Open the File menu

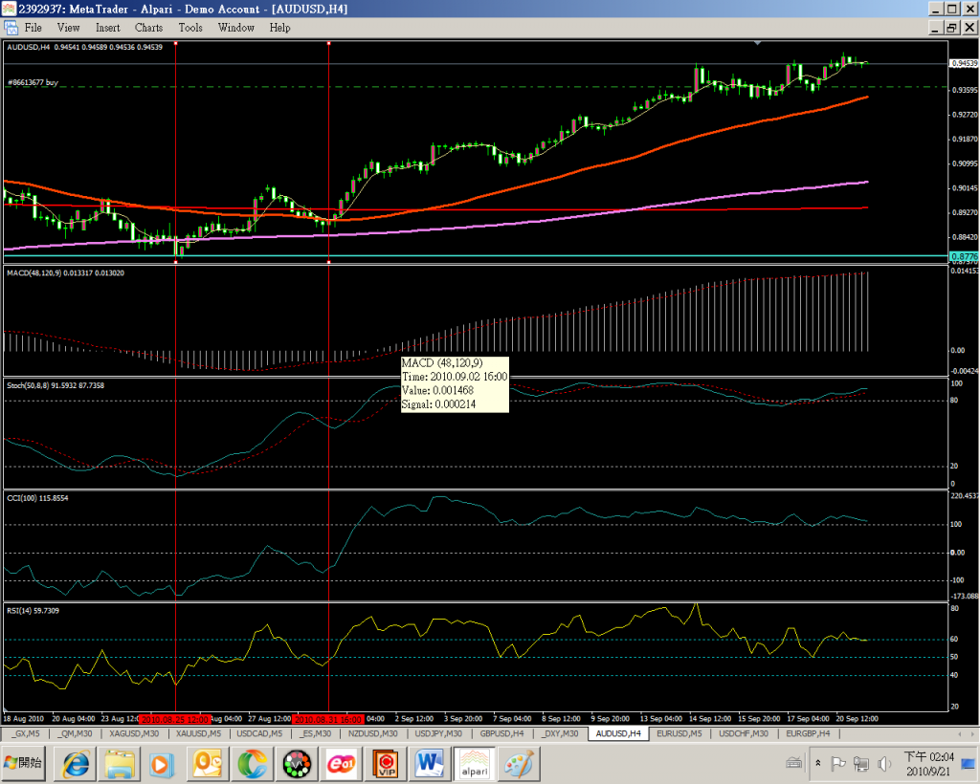(33, 28)
